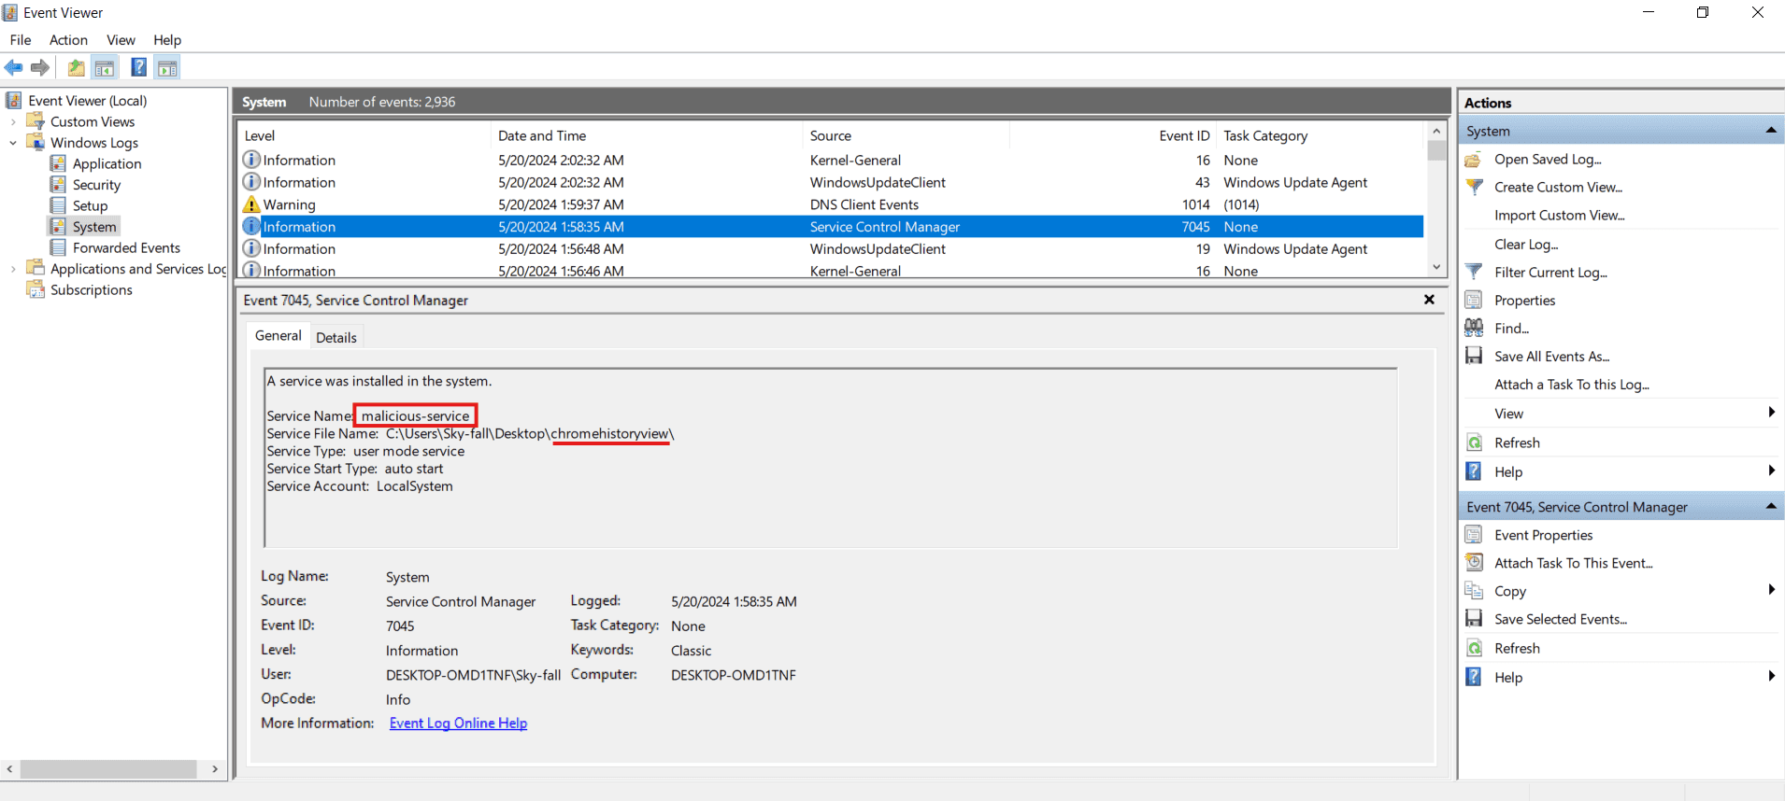Click Attach a Task To this Log

[x=1572, y=384]
